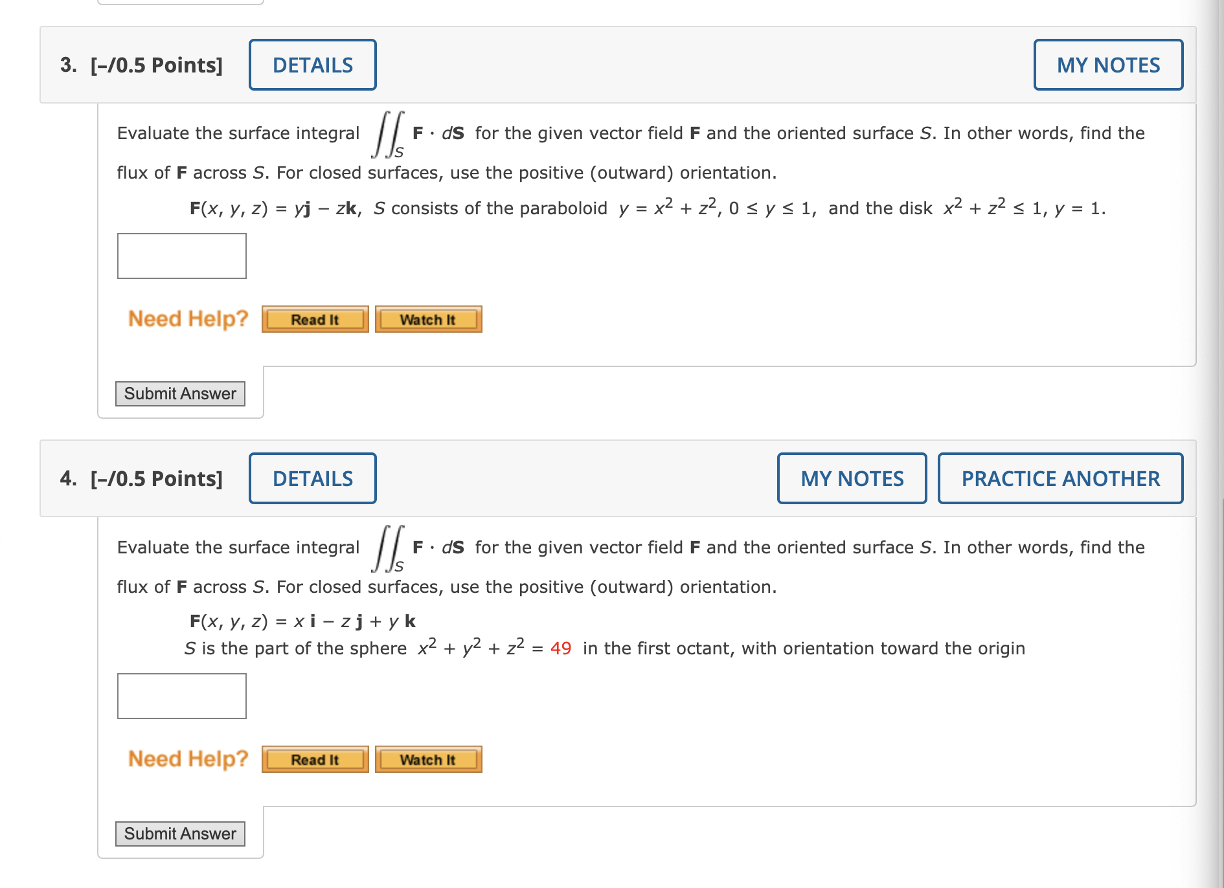This screenshot has height=888, width=1224.
Task: Click PRACTICE ANOTHER for question 4
Action: point(1061,478)
